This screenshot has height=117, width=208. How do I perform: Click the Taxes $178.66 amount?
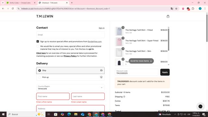click(x=166, y=105)
